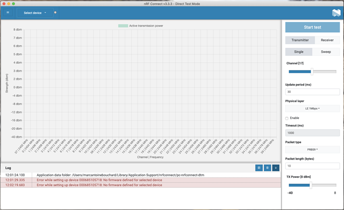
Task: Open the Select device dropdown
Action: 35,13
